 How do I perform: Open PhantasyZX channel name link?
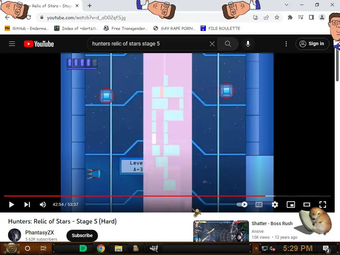(40, 232)
